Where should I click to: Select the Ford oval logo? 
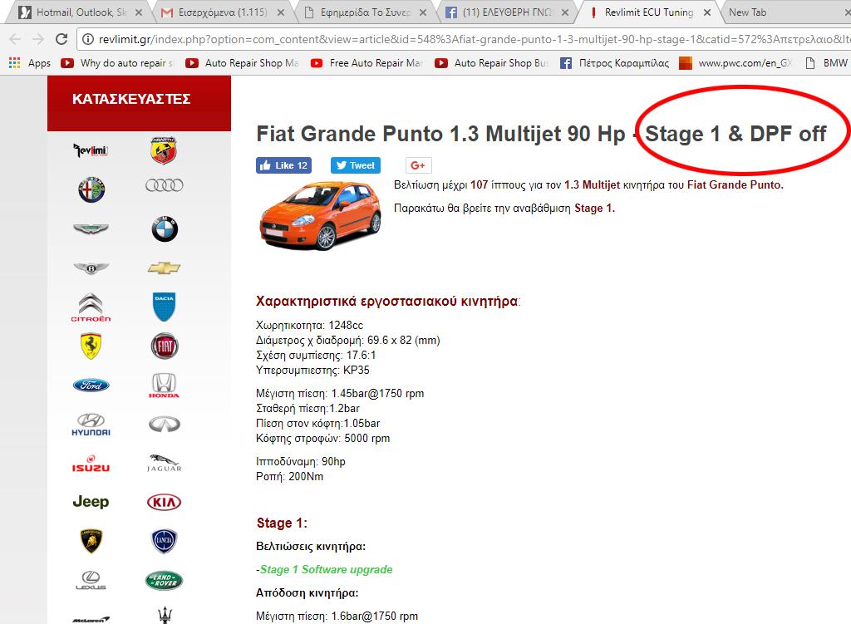pos(91,386)
